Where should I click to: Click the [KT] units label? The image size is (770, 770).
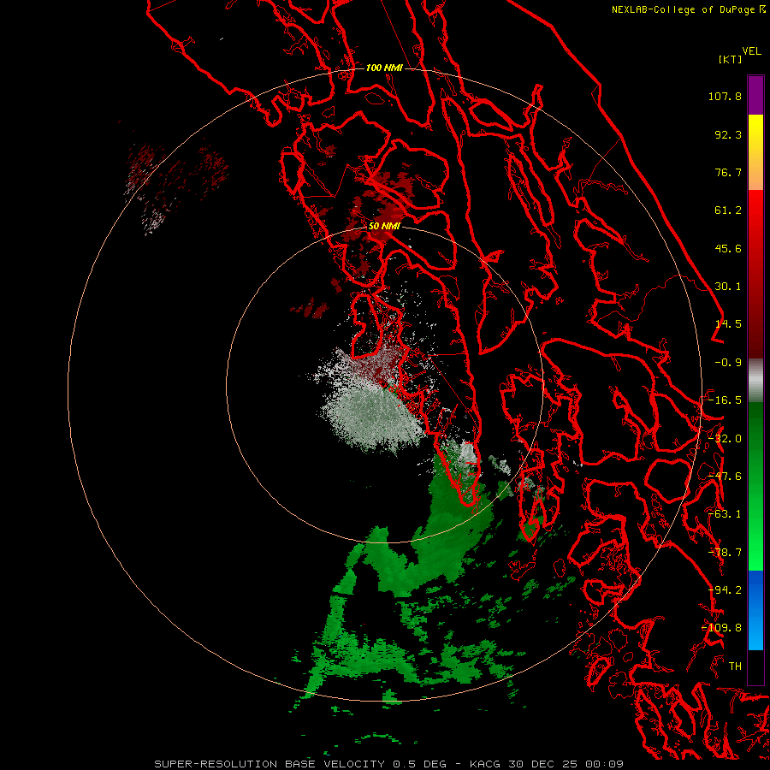point(730,59)
